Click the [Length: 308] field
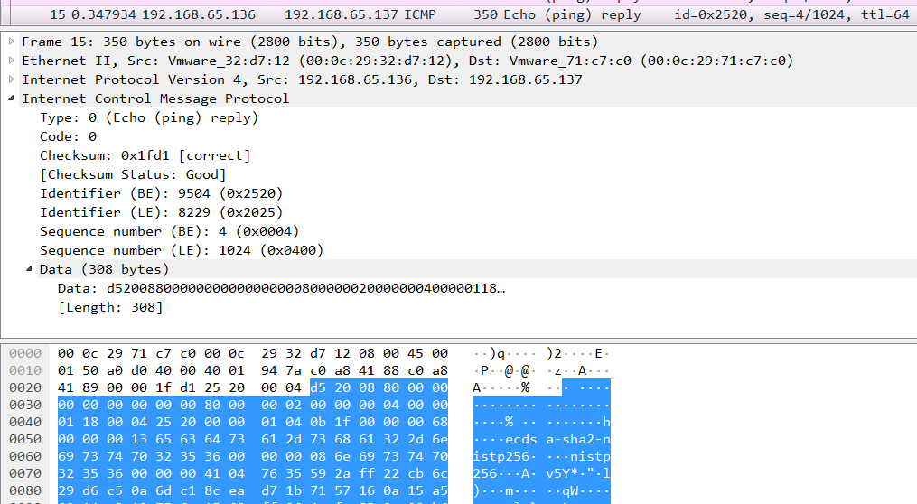This screenshot has height=504, width=917. (110, 307)
